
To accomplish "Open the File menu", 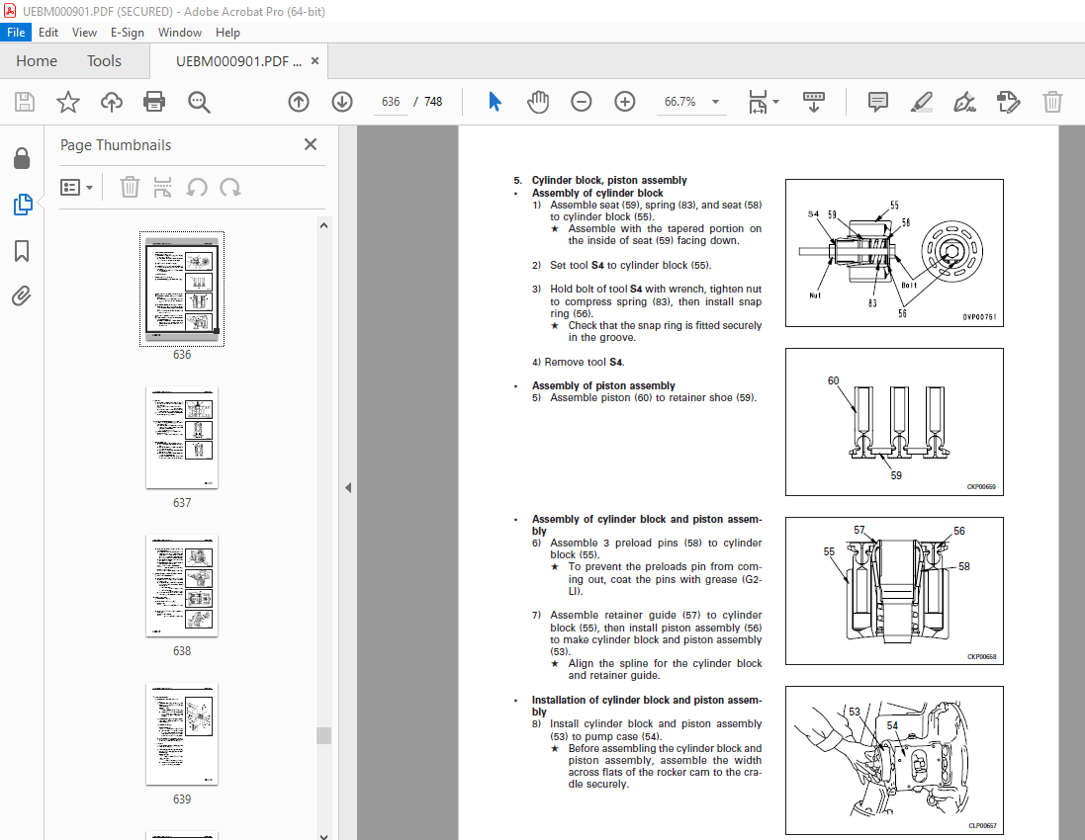I will click(16, 33).
